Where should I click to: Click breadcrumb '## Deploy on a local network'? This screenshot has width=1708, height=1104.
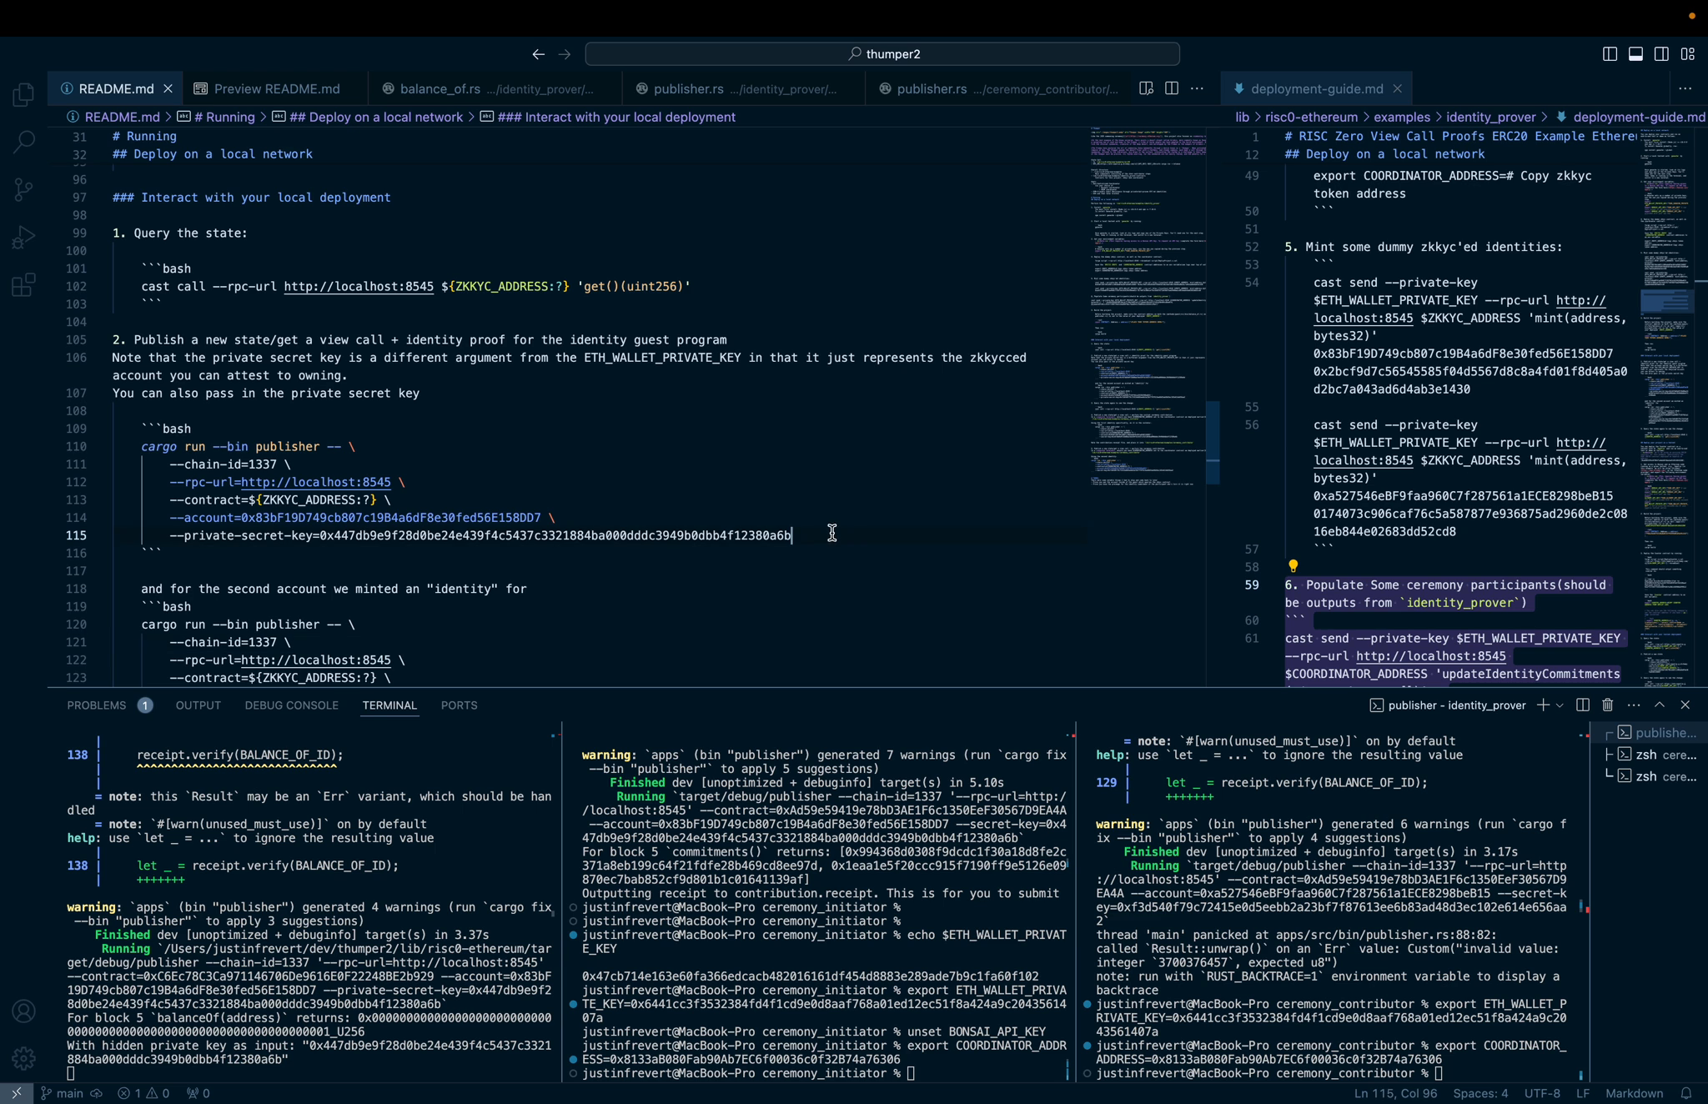(375, 118)
